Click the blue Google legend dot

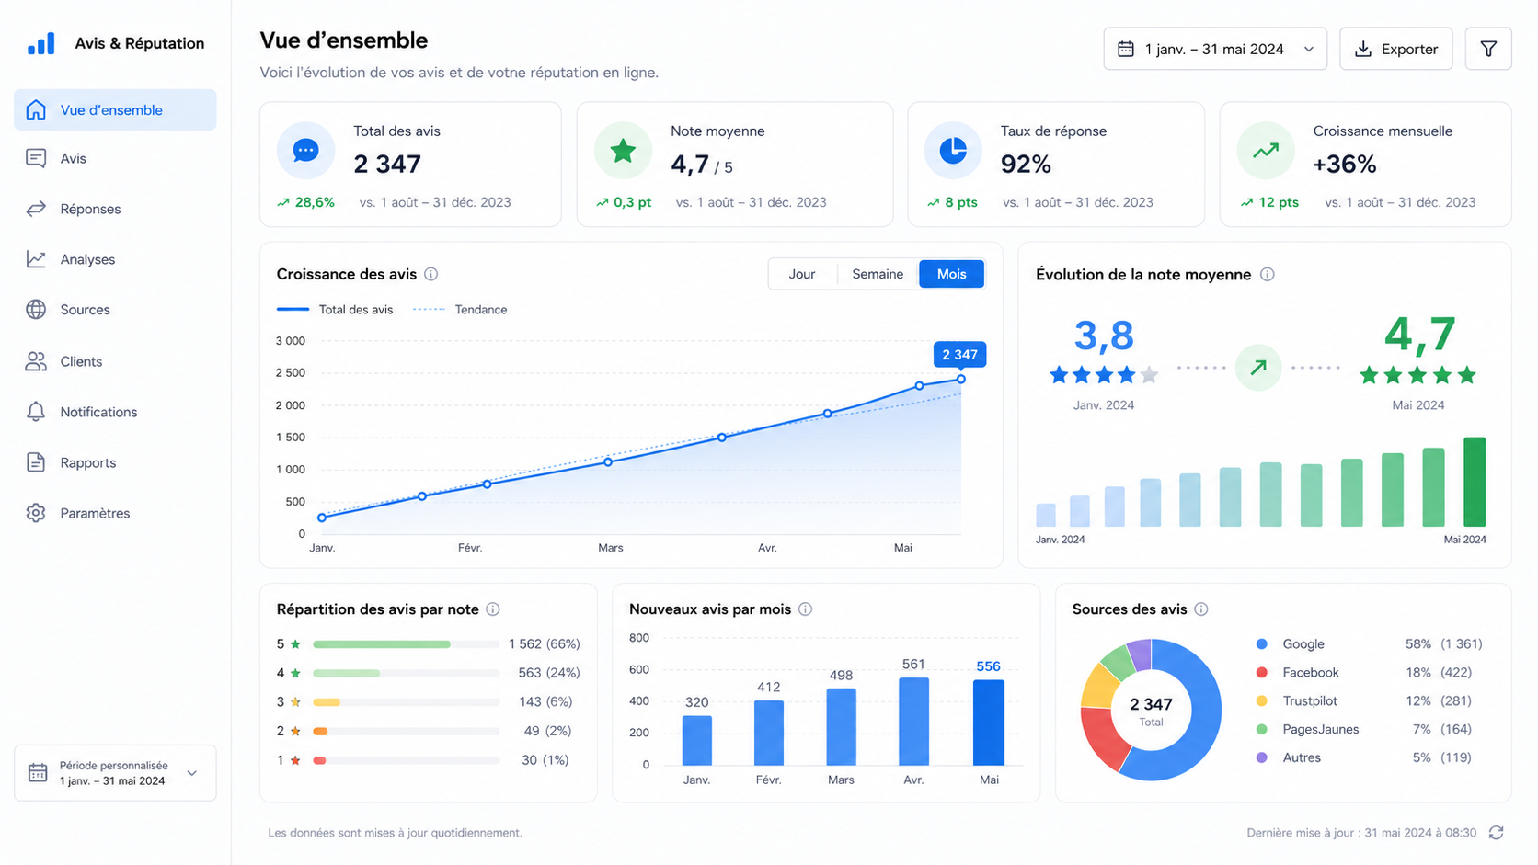coord(1262,644)
